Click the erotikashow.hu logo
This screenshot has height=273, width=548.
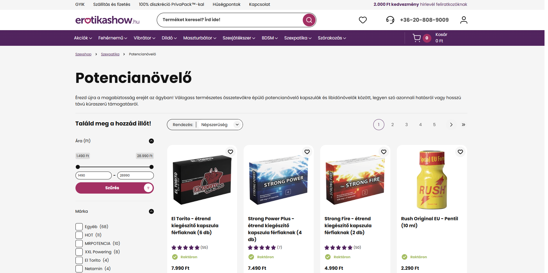click(x=107, y=20)
